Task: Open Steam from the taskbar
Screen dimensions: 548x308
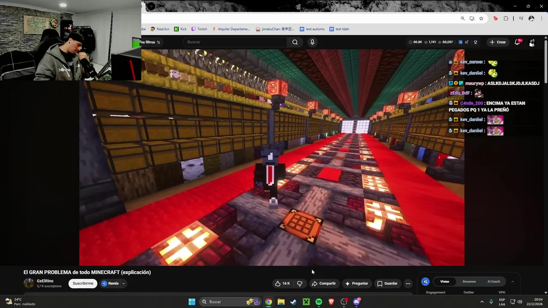Action: [x=293, y=302]
